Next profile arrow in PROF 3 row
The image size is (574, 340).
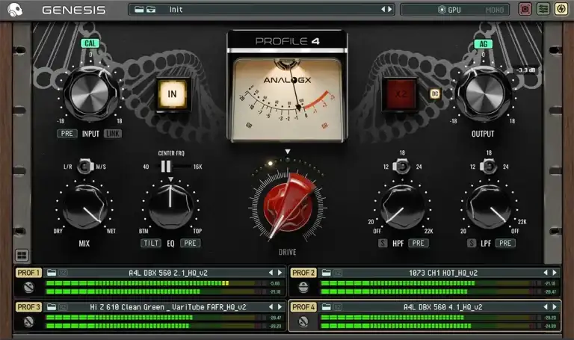click(280, 306)
